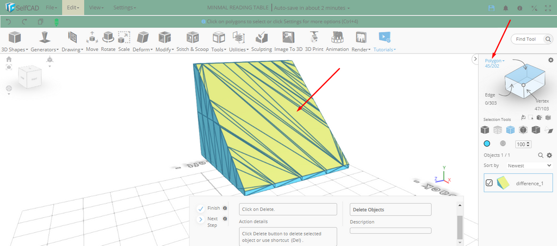This screenshot has width=557, height=246.
Task: Open the Modify tool menu
Action: 165,41
